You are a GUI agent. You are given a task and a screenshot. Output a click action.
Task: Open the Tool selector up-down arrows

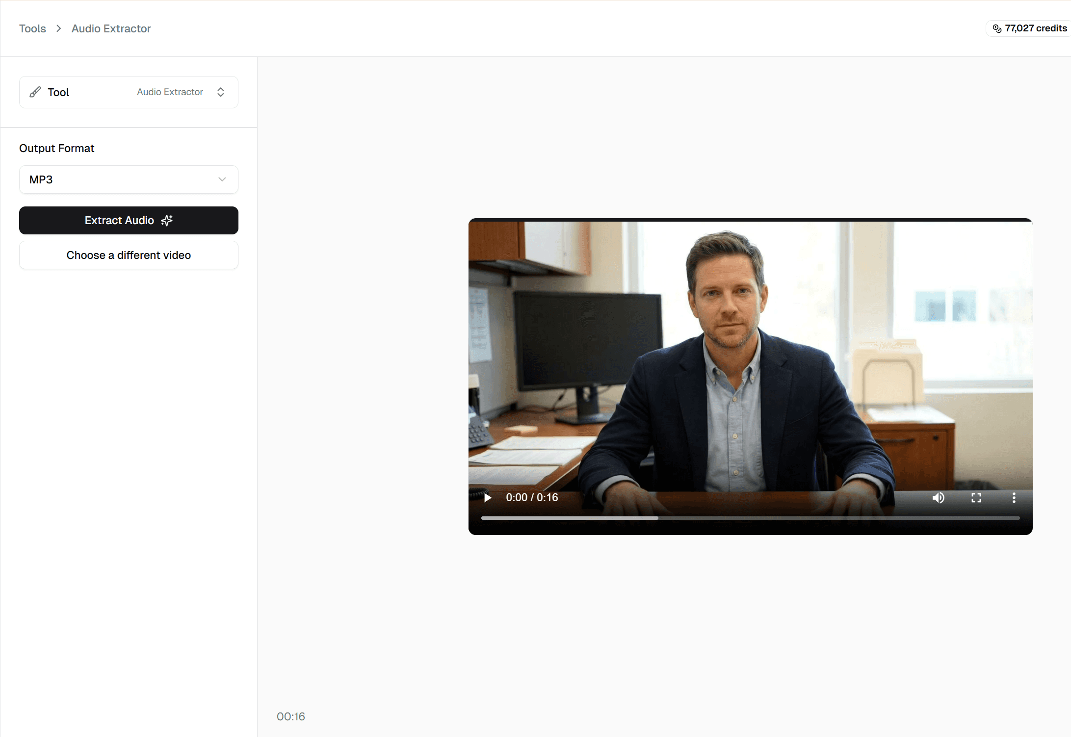click(221, 92)
